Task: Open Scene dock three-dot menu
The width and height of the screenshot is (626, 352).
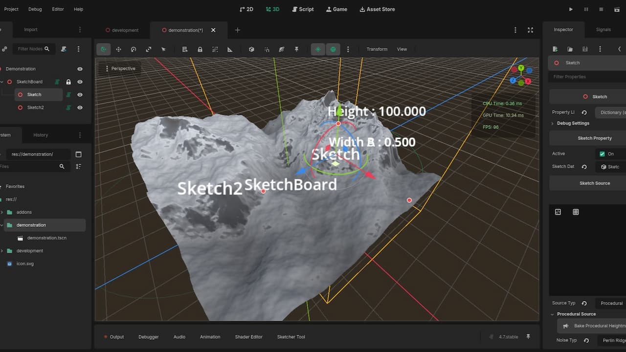Action: [78, 49]
